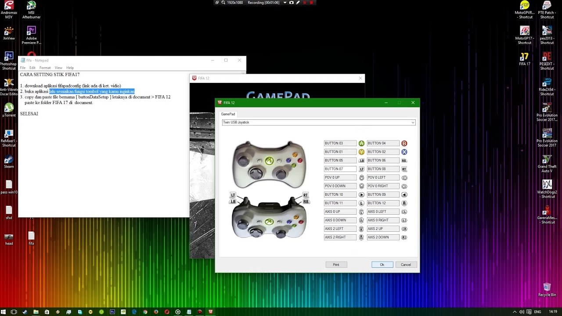Select the MotoGP17 Shortcut desktop icon

click(x=525, y=36)
